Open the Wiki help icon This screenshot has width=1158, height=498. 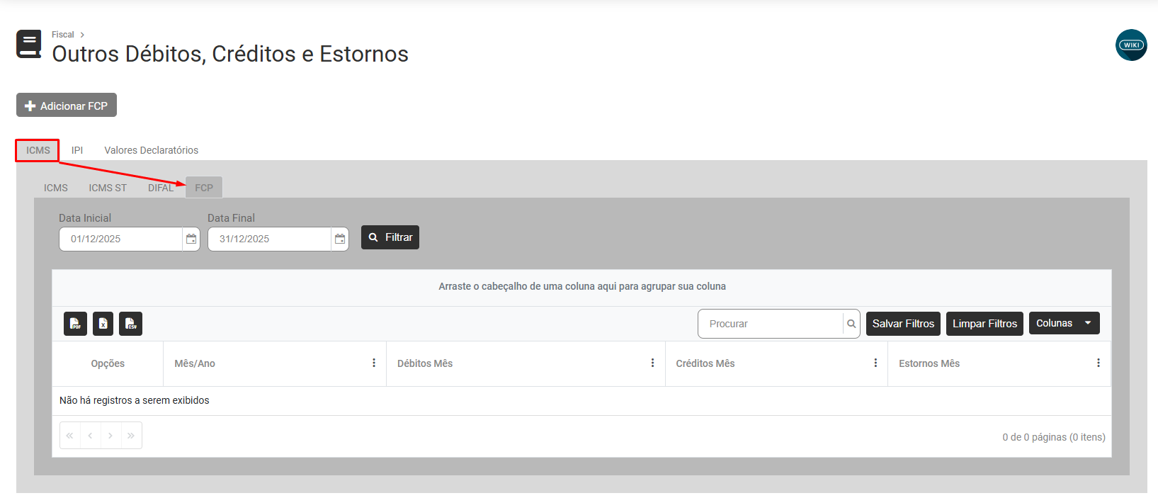pos(1131,45)
